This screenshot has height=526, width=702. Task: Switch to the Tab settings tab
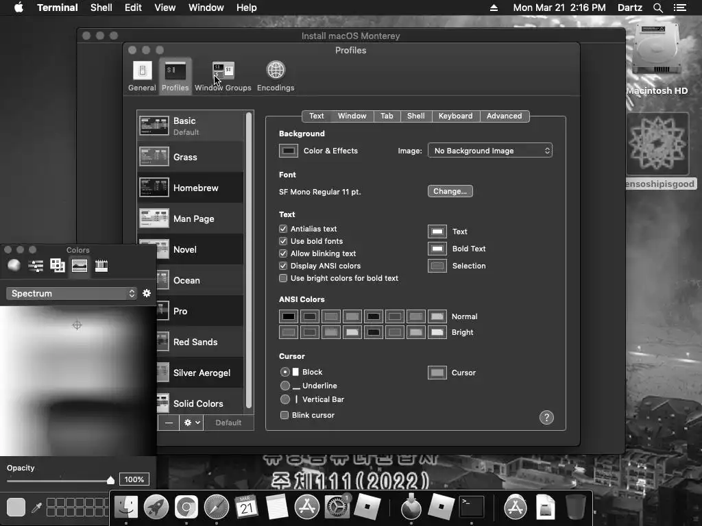pos(387,116)
